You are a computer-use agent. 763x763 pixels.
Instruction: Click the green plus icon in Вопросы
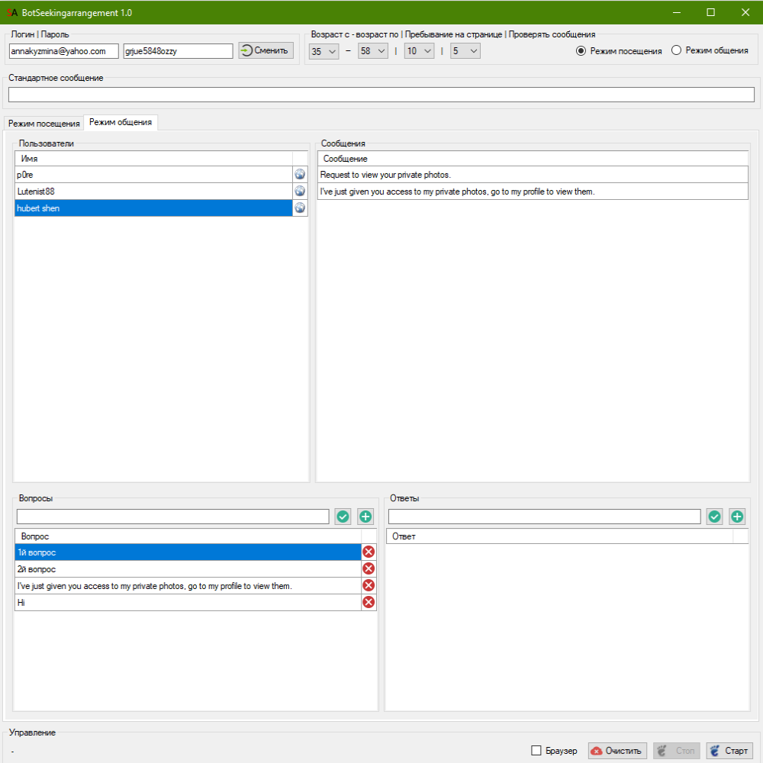coord(366,517)
